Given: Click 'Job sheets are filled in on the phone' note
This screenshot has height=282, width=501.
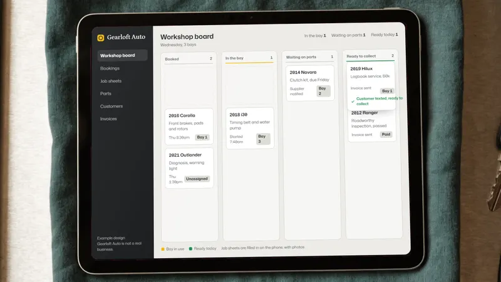Looking at the screenshot, I should [262, 248].
